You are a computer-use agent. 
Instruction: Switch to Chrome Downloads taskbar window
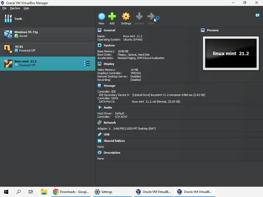pyautogui.click(x=71, y=192)
